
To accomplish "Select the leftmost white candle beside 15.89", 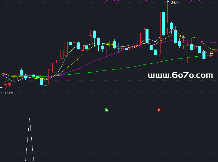I will (x=1, y=88).
